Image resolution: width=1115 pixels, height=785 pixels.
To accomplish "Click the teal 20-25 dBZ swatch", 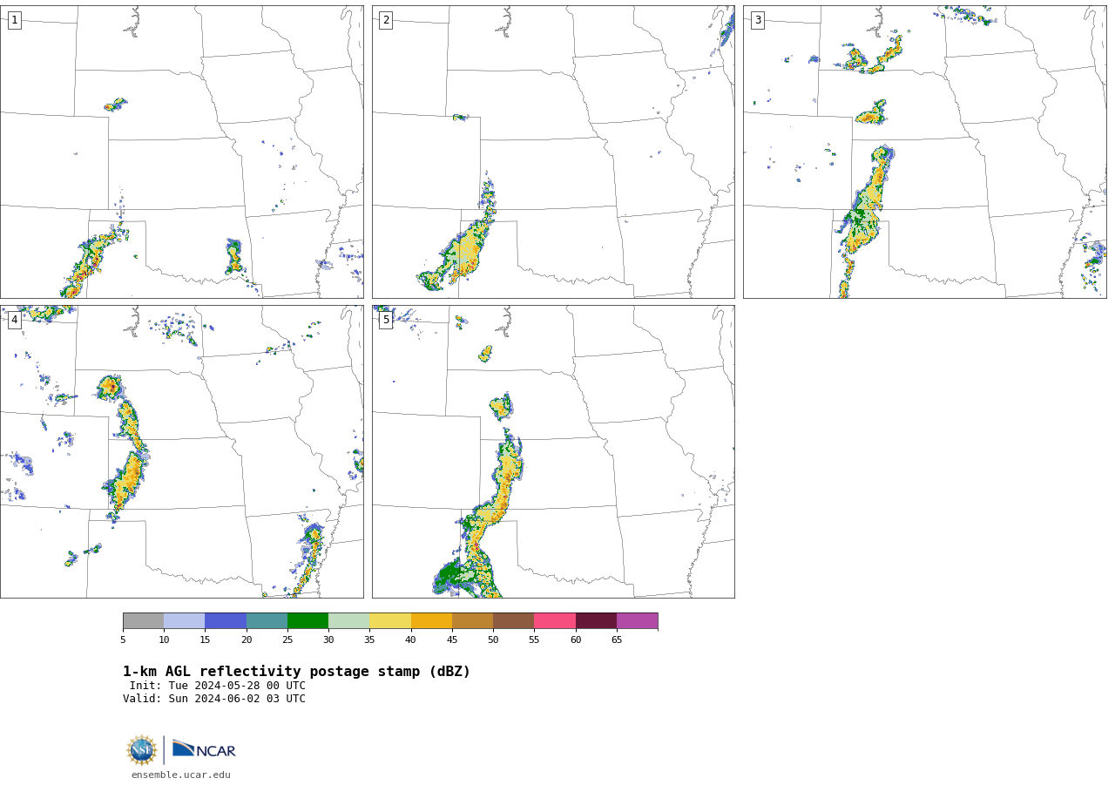I will click(x=267, y=621).
